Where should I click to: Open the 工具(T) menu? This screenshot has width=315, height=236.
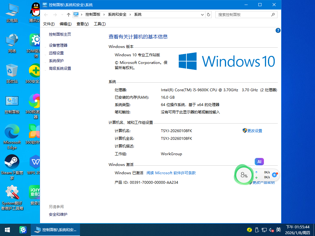tap(100, 24)
